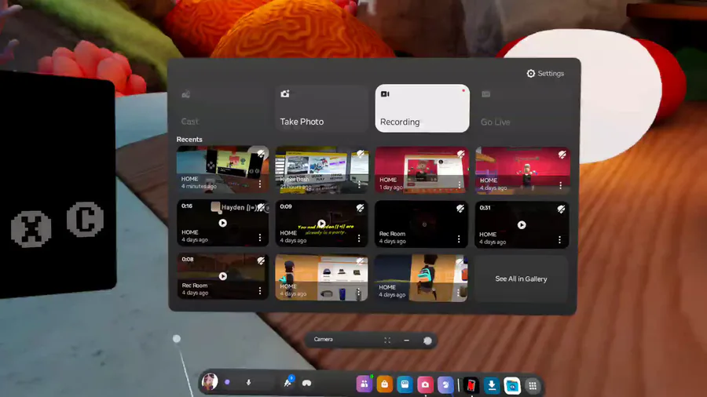The height and width of the screenshot is (397, 707).
Task: Open the lavender Horizon app in dock
Action: click(445, 385)
